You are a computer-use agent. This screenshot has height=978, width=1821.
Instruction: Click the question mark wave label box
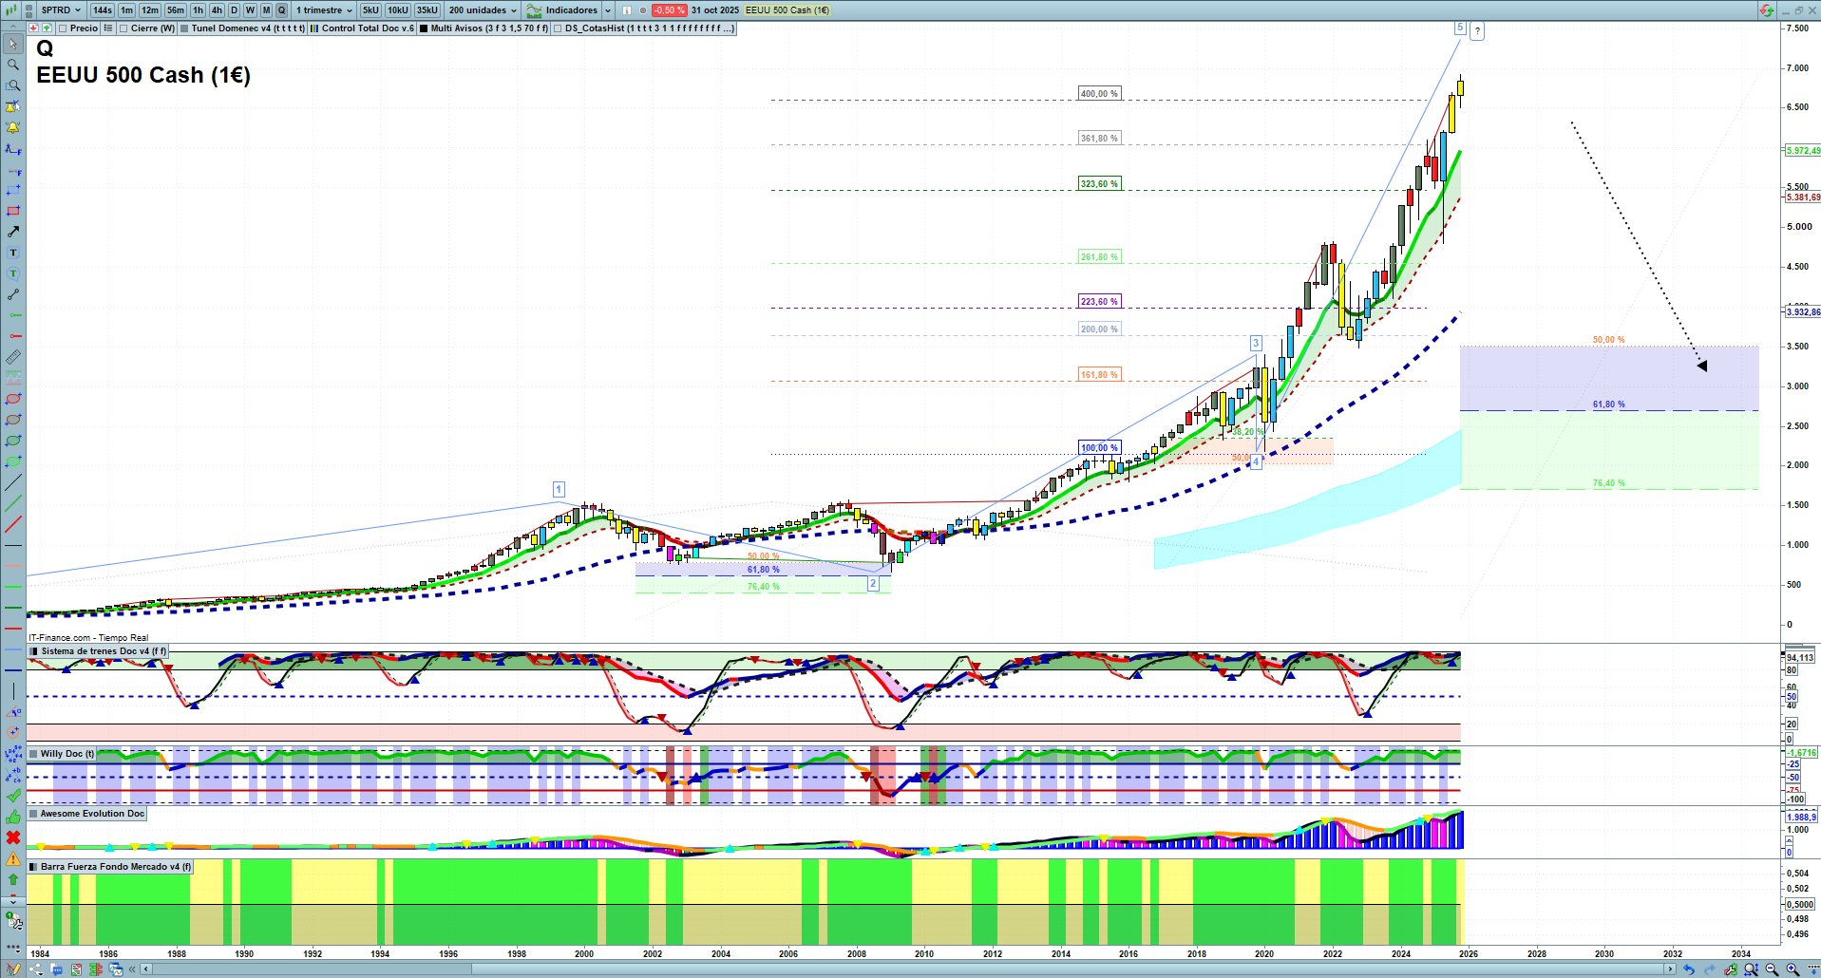(x=1477, y=31)
